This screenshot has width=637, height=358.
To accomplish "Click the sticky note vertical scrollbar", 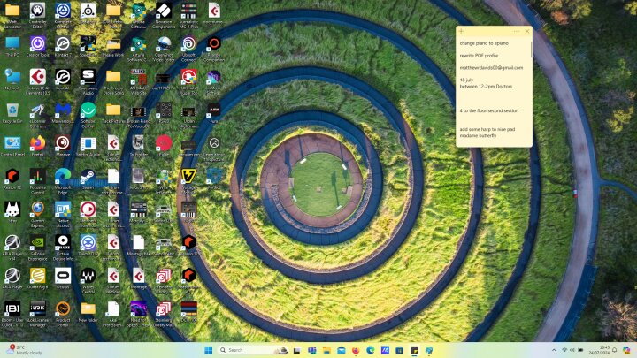I will pos(531,48).
